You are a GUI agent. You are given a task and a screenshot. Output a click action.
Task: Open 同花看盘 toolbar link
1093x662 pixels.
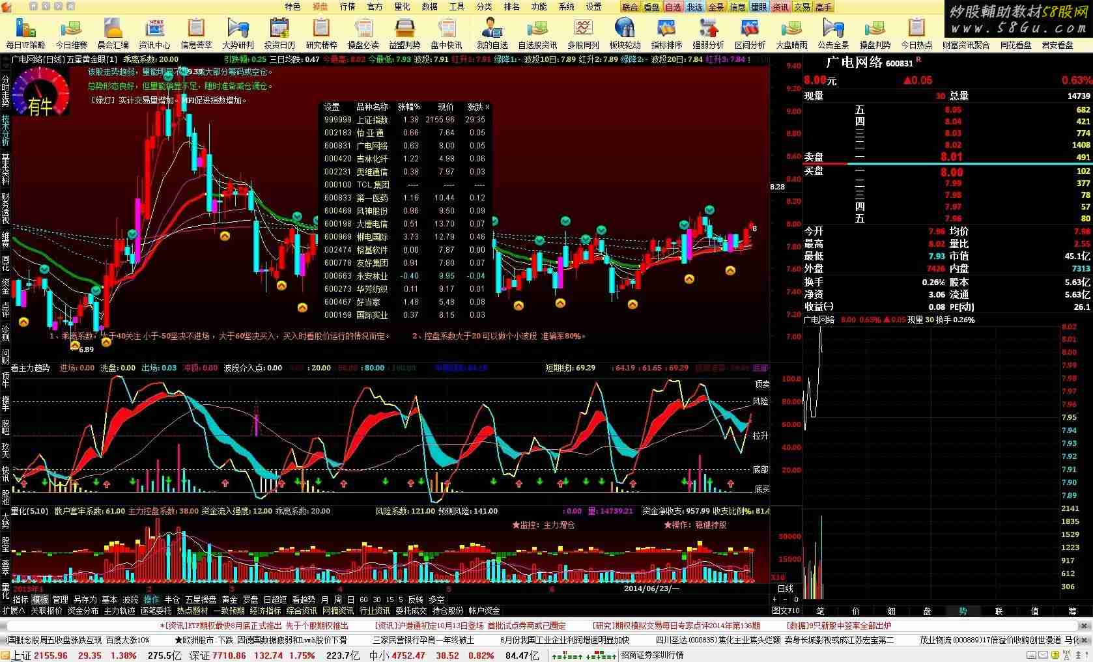(x=1015, y=45)
